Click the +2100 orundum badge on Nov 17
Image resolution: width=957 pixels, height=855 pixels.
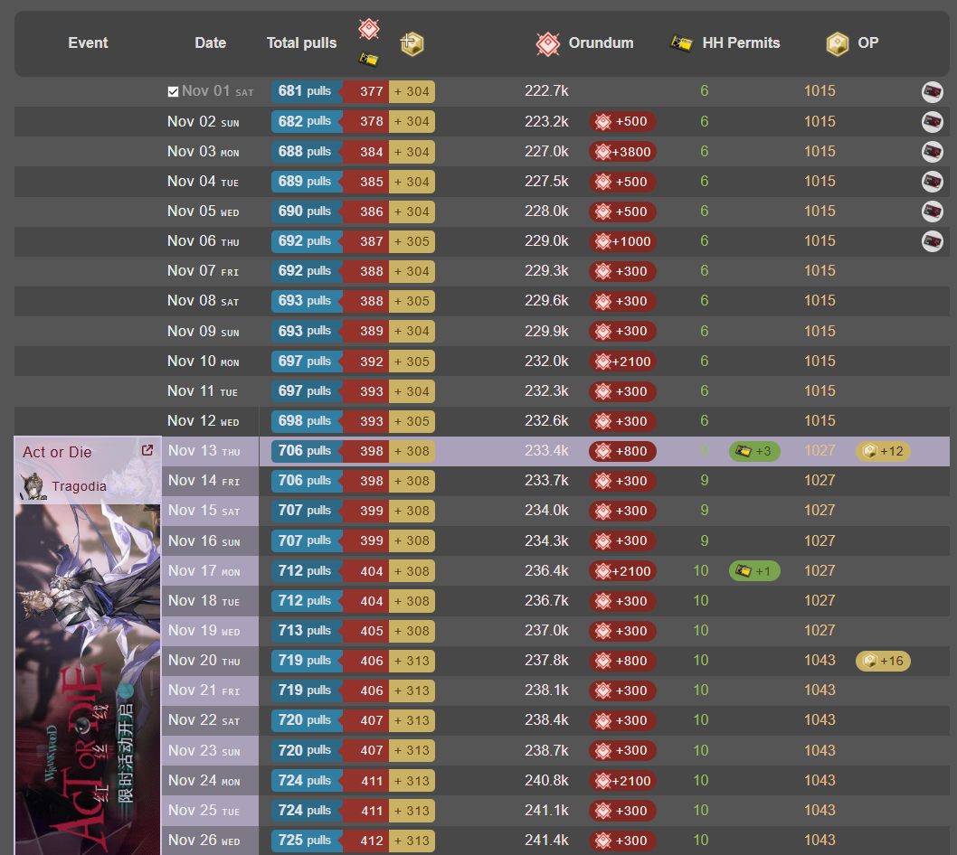[x=622, y=571]
